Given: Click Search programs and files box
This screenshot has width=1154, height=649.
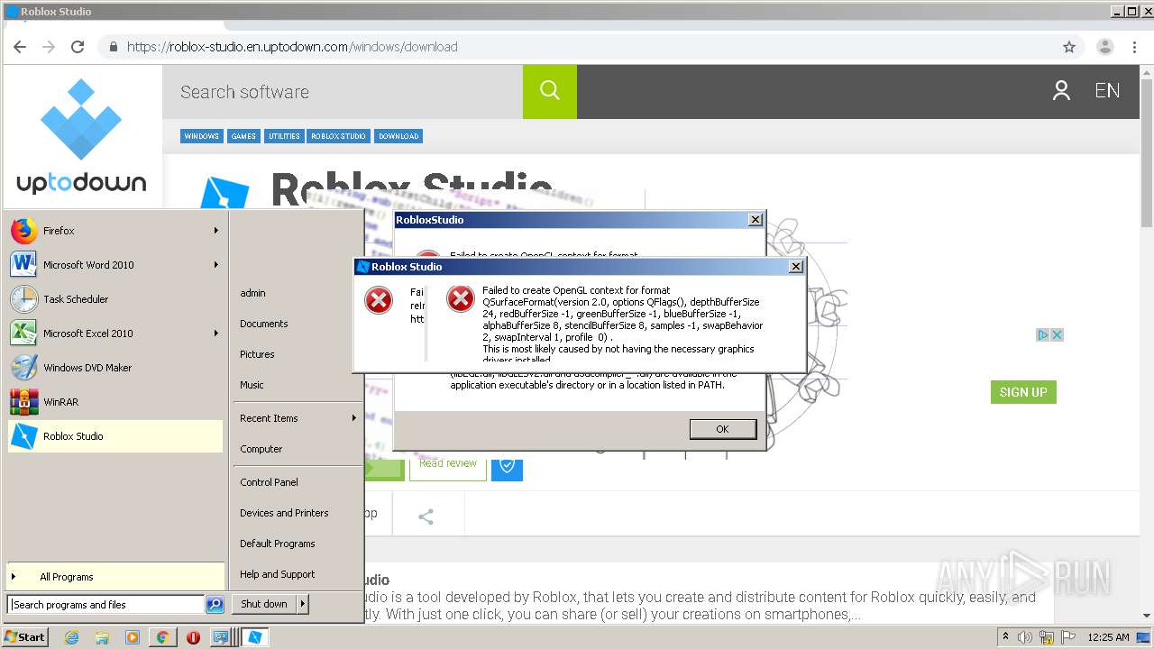Looking at the screenshot, I should (106, 605).
